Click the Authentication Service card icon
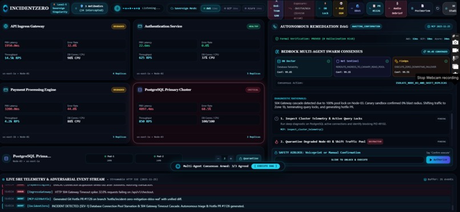Image resolution: width=460 pixels, height=212 pixels. (140, 26)
